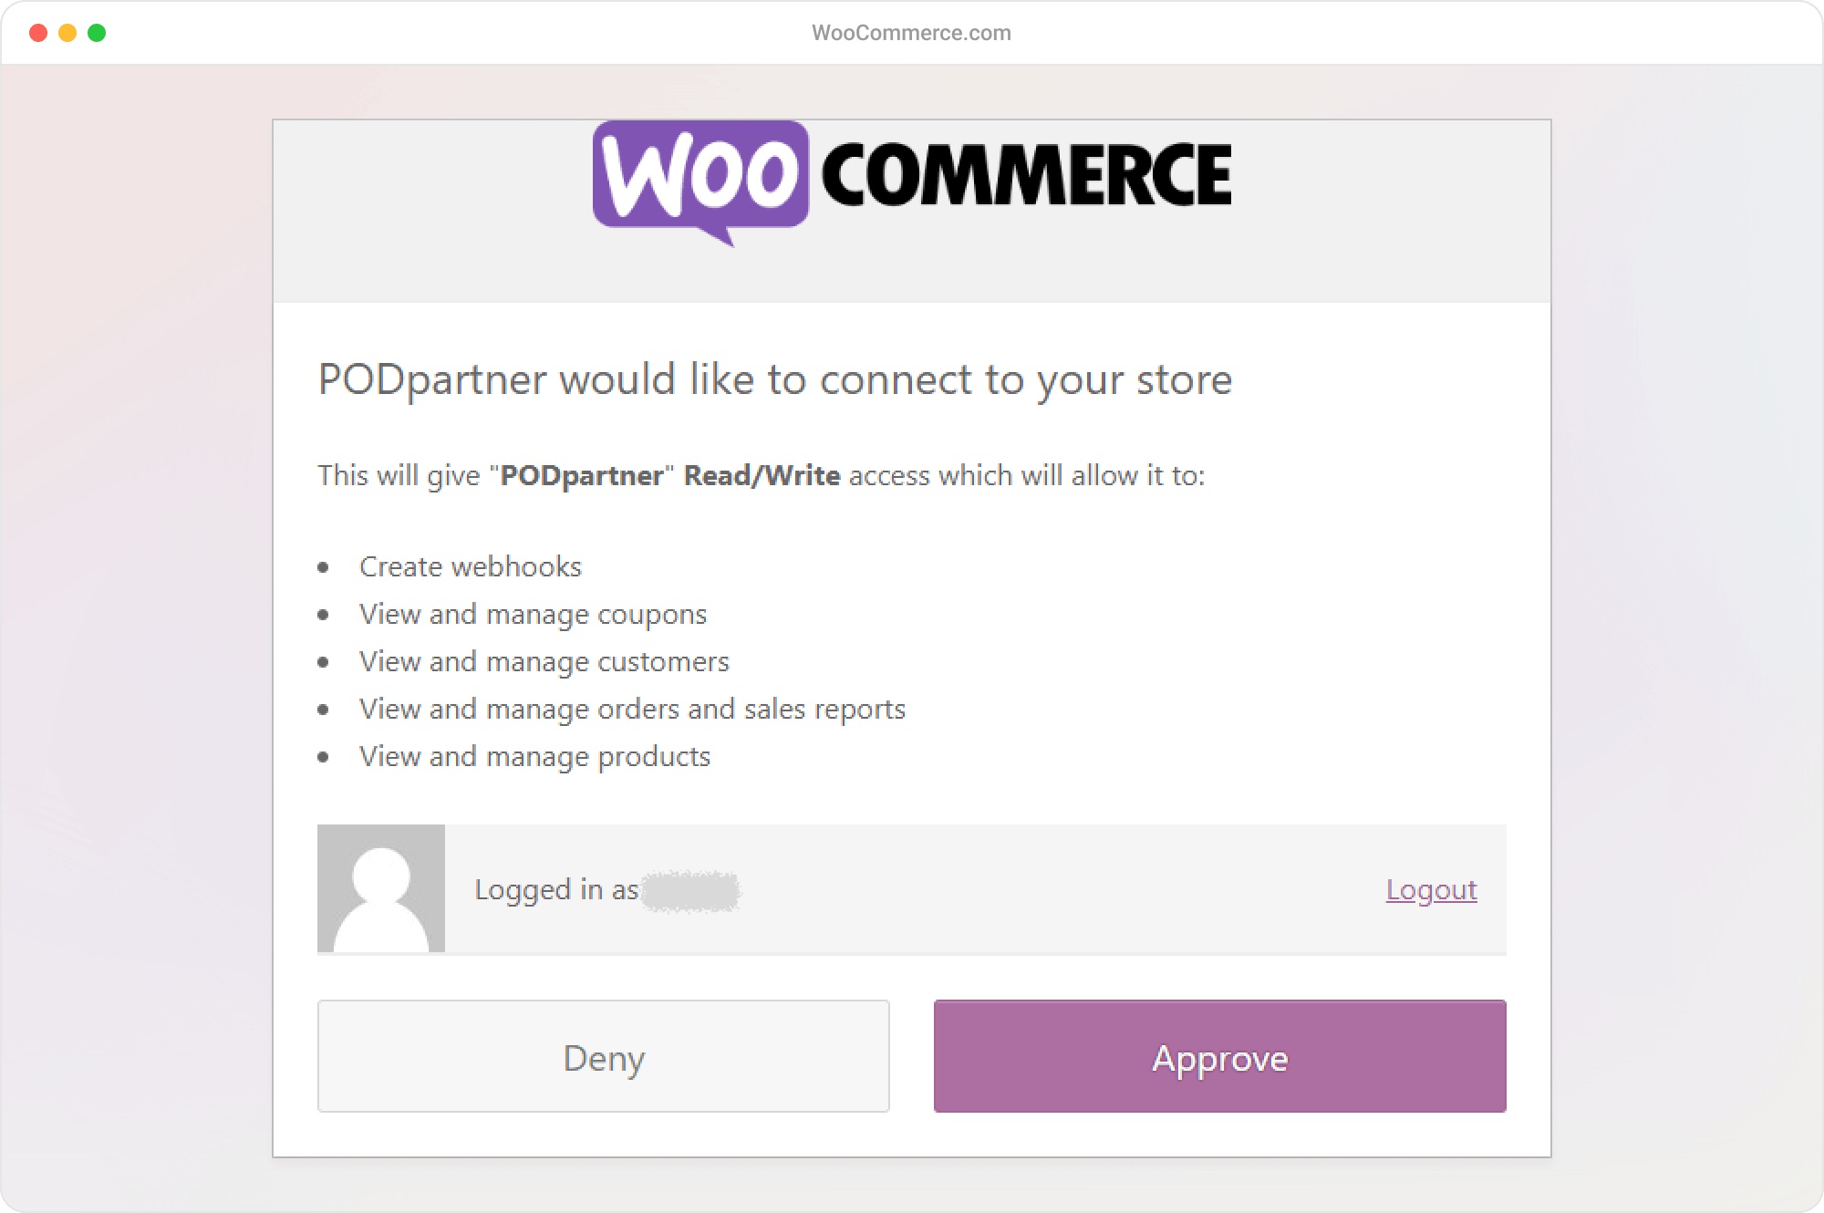The width and height of the screenshot is (1824, 1213).
Task: Minimize the window using the yellow button
Action: click(x=67, y=33)
